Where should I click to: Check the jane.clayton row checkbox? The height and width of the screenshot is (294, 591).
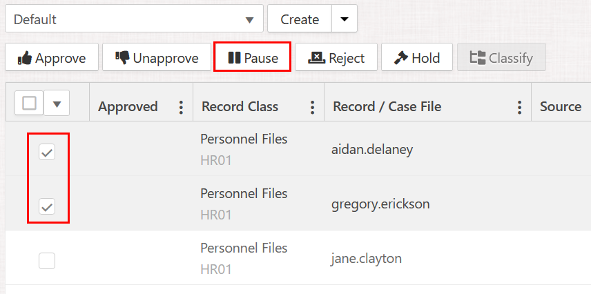click(47, 261)
